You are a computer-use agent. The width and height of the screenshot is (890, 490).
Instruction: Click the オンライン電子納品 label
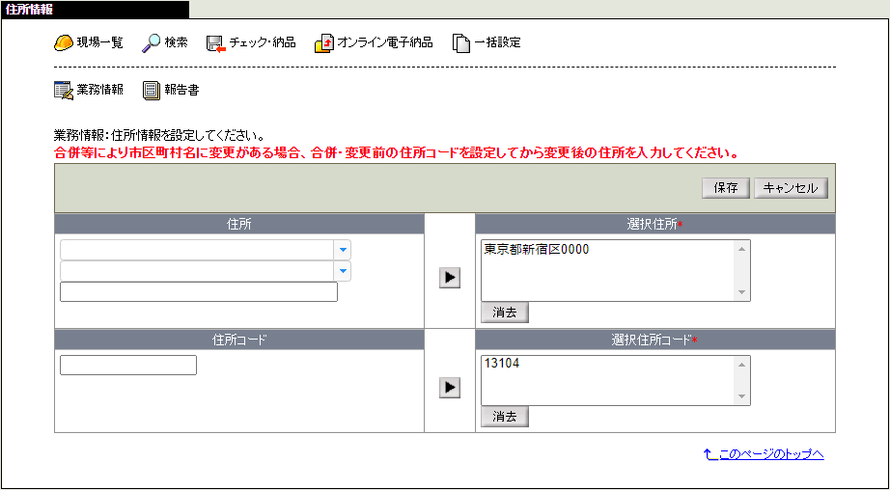point(385,42)
